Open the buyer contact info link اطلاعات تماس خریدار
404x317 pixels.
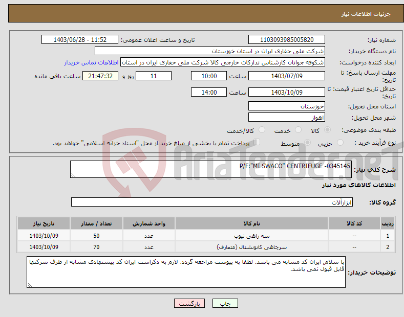tap(91, 62)
